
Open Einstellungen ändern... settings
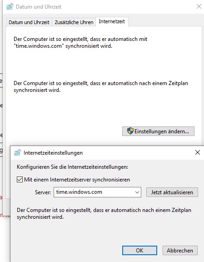click(x=158, y=131)
